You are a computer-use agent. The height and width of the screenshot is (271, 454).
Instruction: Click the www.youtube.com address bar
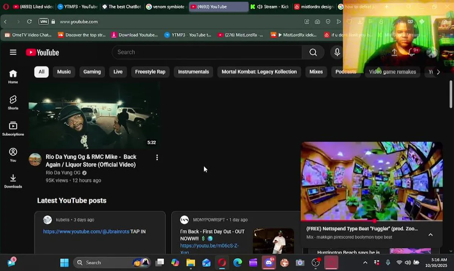point(78,21)
